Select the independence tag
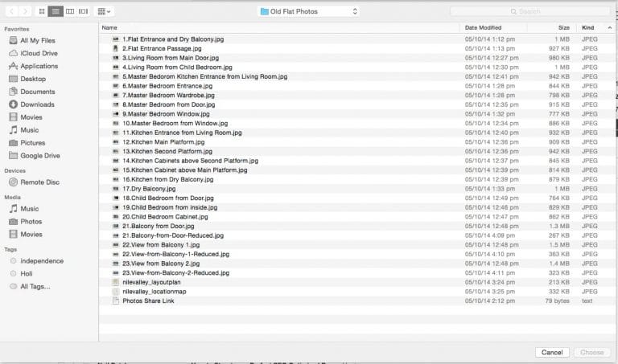618x364 pixels. pyautogui.click(x=42, y=260)
